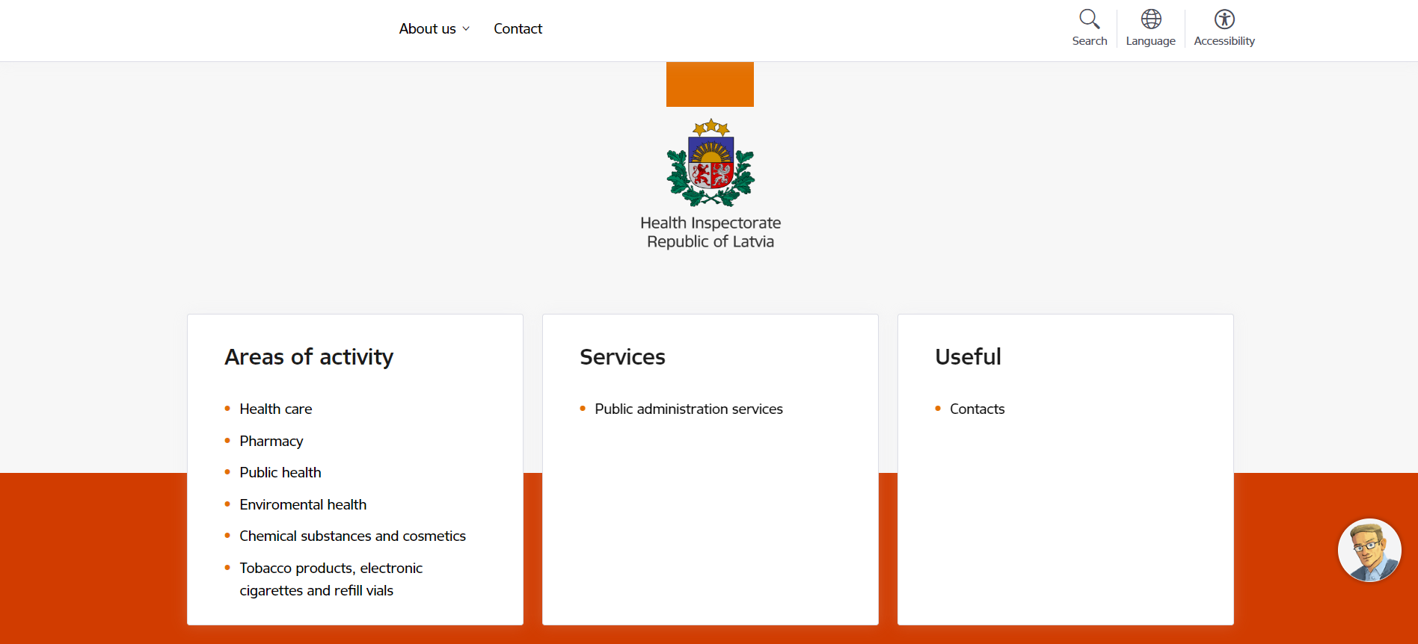The height and width of the screenshot is (644, 1418).
Task: Click the orange block above the logo
Action: [710, 84]
